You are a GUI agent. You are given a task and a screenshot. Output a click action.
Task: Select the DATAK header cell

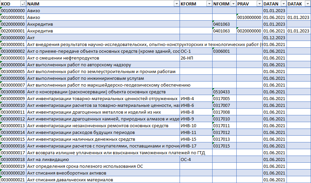299,4
